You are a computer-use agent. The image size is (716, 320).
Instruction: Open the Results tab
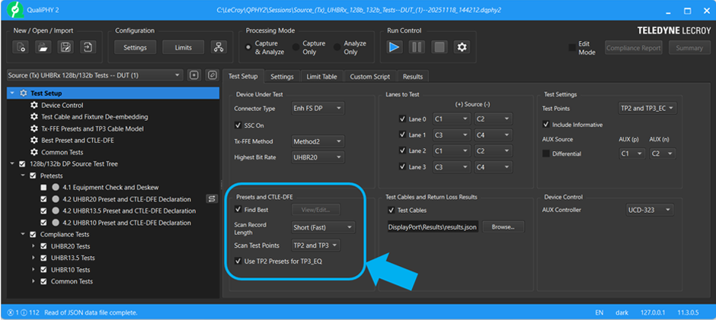tap(412, 77)
